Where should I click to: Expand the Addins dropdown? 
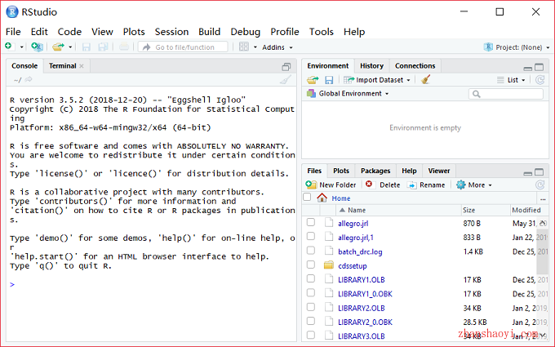point(277,47)
